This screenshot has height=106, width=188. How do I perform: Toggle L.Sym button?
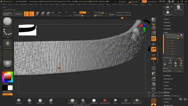154,55
